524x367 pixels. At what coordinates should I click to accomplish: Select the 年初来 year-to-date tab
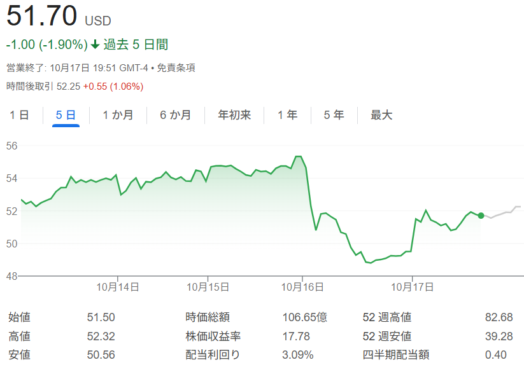tap(234, 115)
